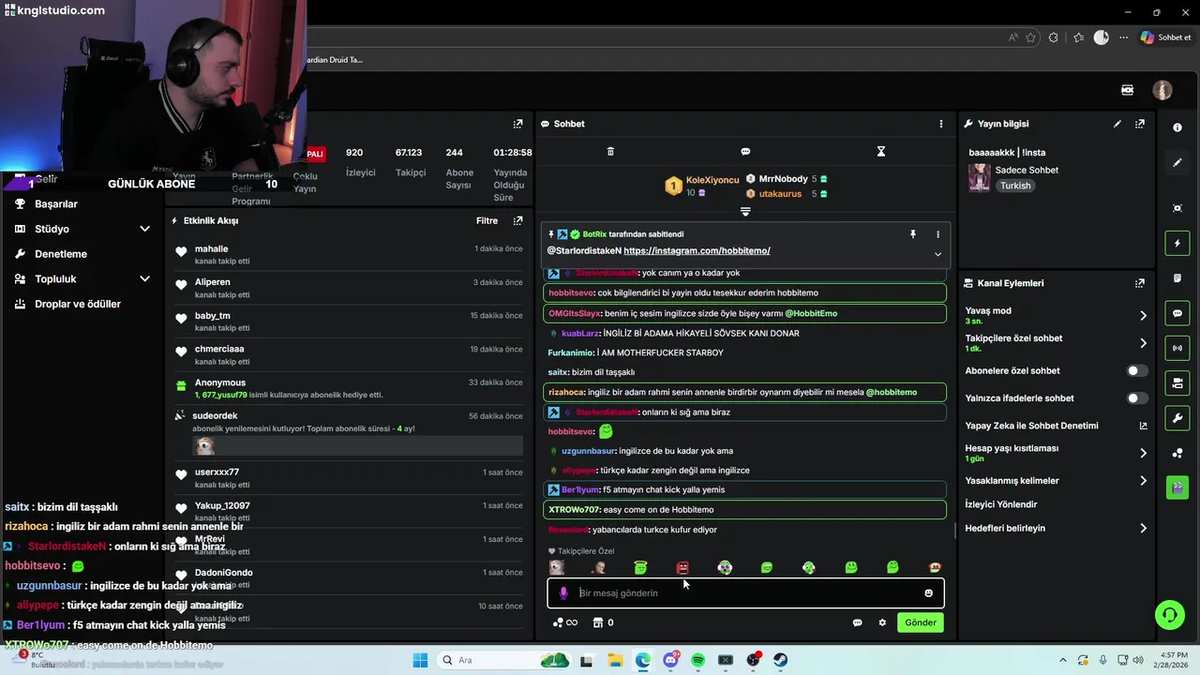Select the mahalle follow event

pyautogui.click(x=348, y=254)
